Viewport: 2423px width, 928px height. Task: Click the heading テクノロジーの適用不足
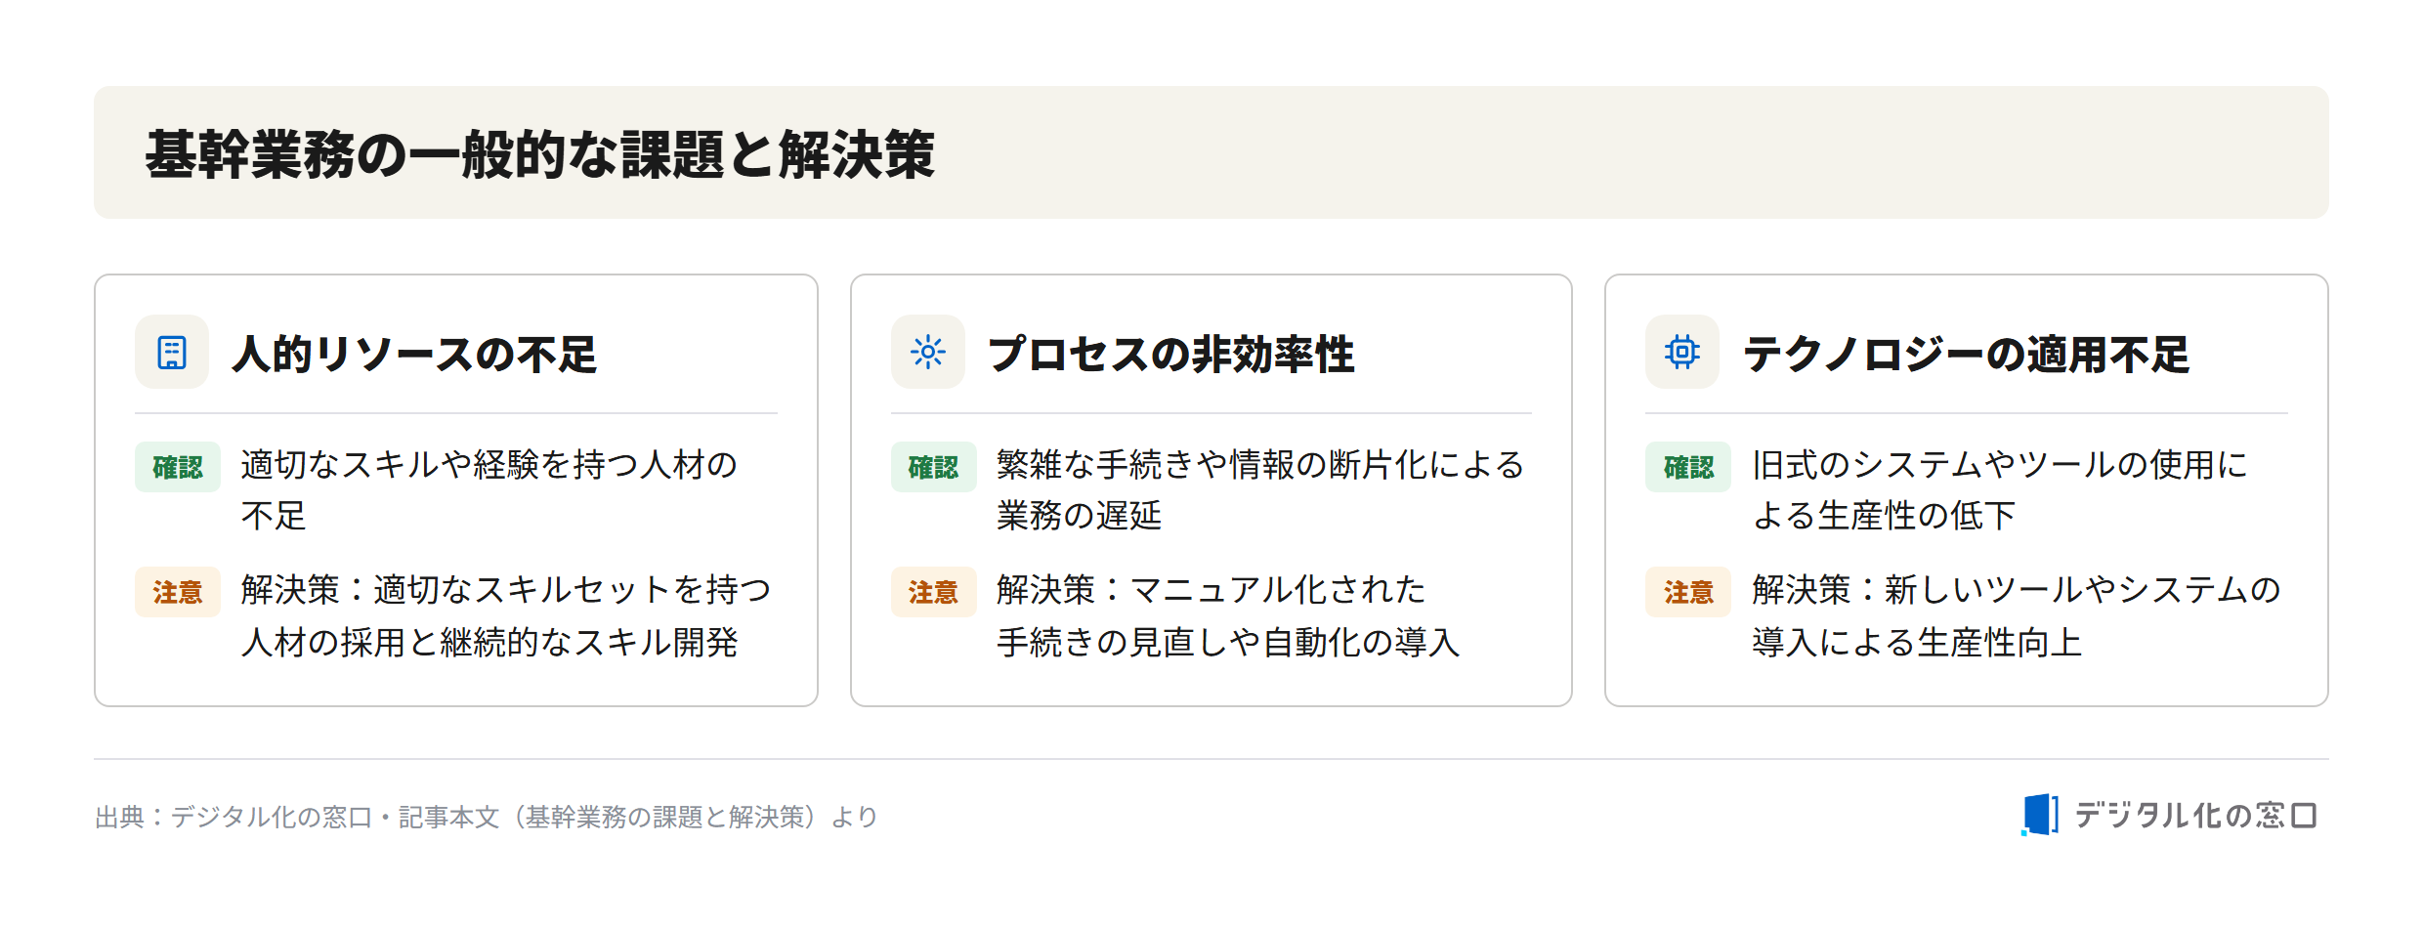coord(1966,354)
